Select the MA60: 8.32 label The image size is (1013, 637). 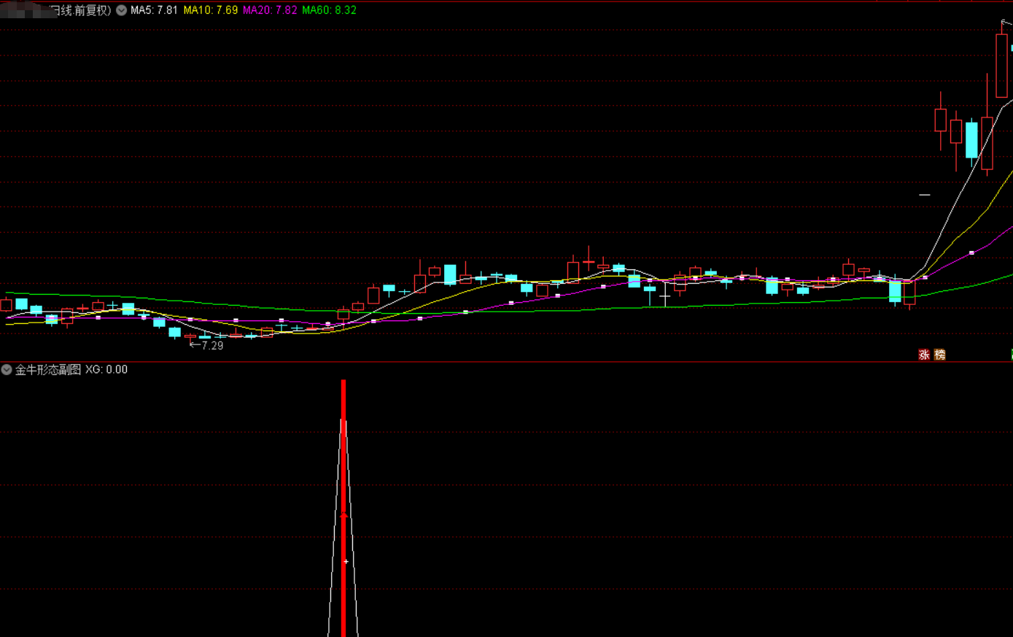coord(329,10)
